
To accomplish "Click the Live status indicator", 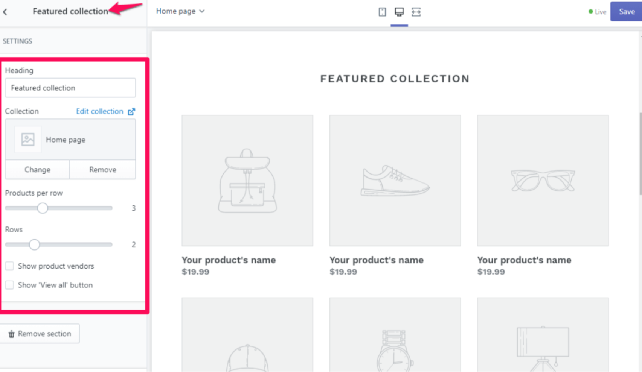I will 598,12.
